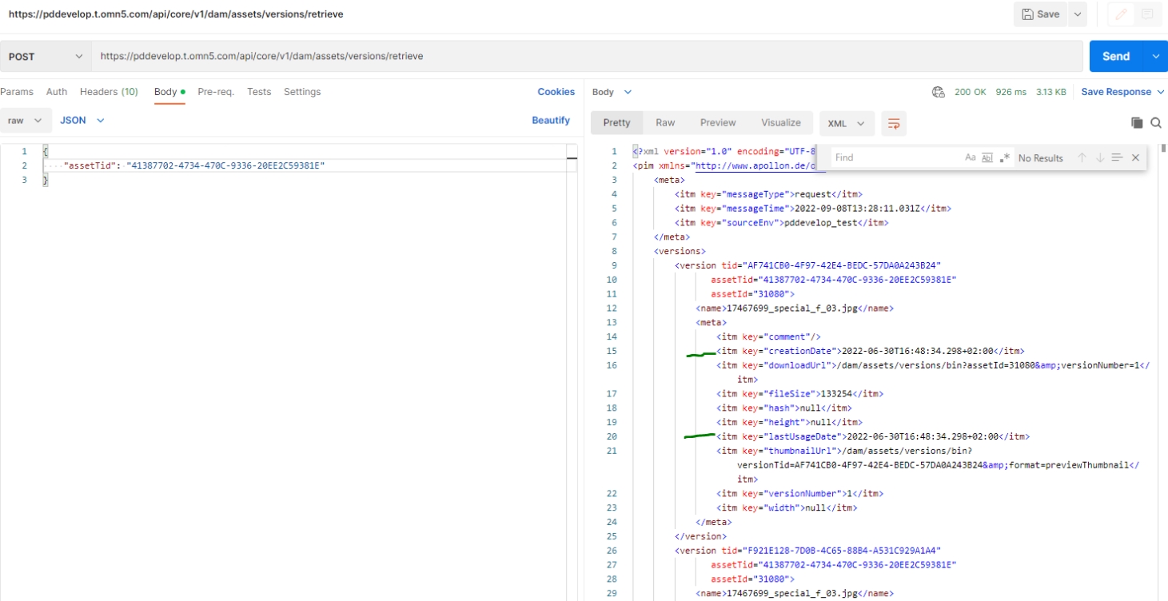
Task: Expand the JSON body format dropdown
Action: 82,121
